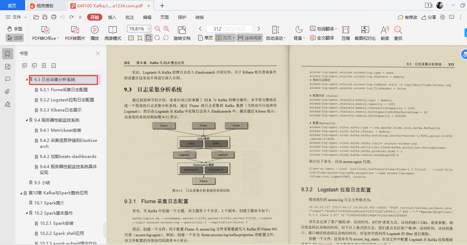Open PDF转Office conversion tool
Image resolution: width=467 pixels, height=245 pixels.
tap(45, 33)
